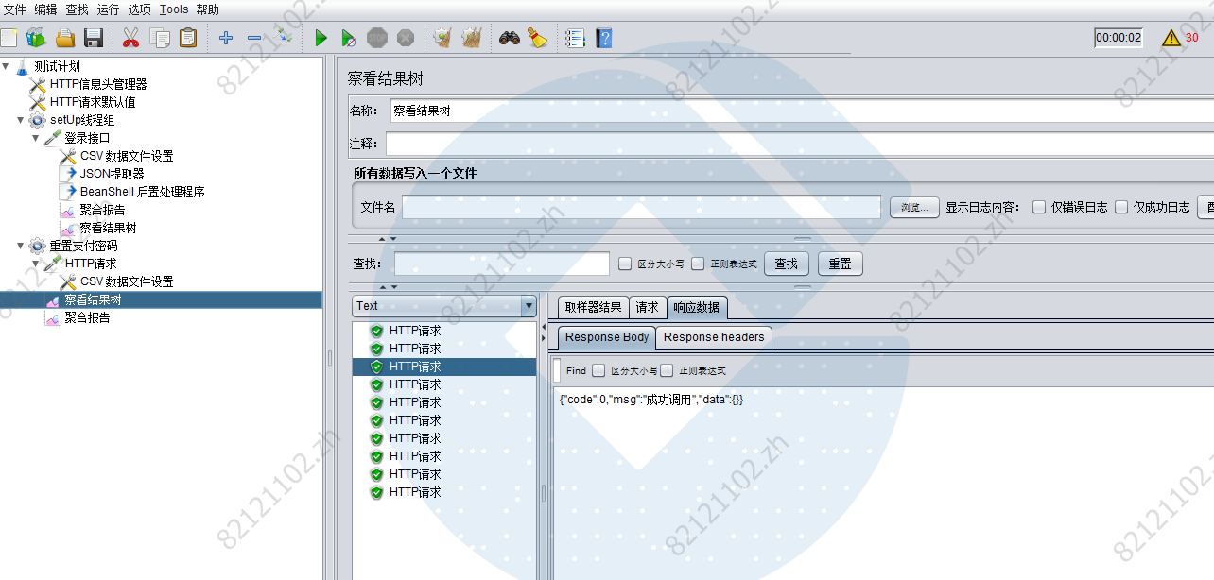Start the test with green play icon
Viewport: 1214px width, 580px height.
coord(321,38)
